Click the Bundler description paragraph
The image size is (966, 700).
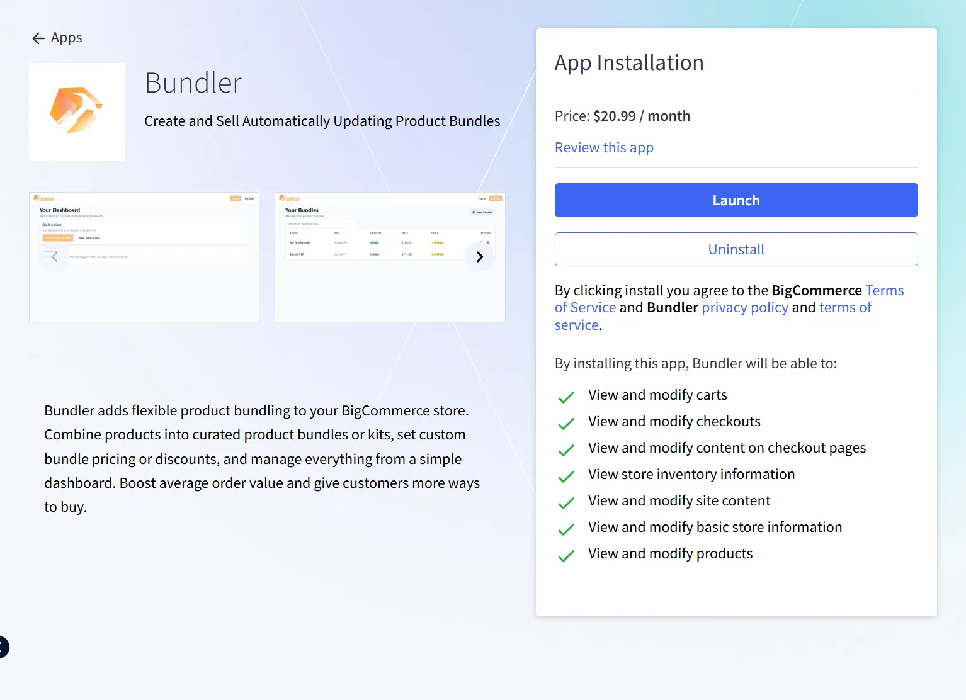[x=262, y=459]
